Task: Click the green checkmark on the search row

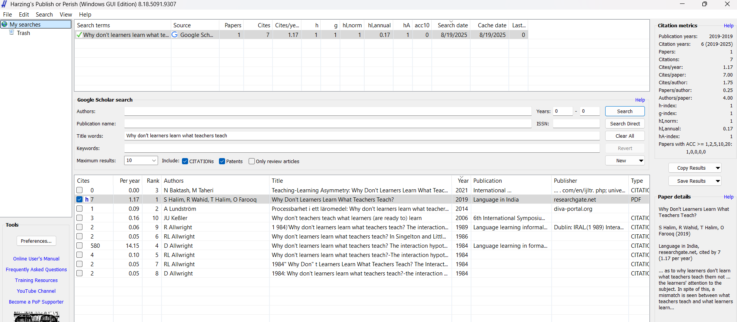Action: [79, 35]
